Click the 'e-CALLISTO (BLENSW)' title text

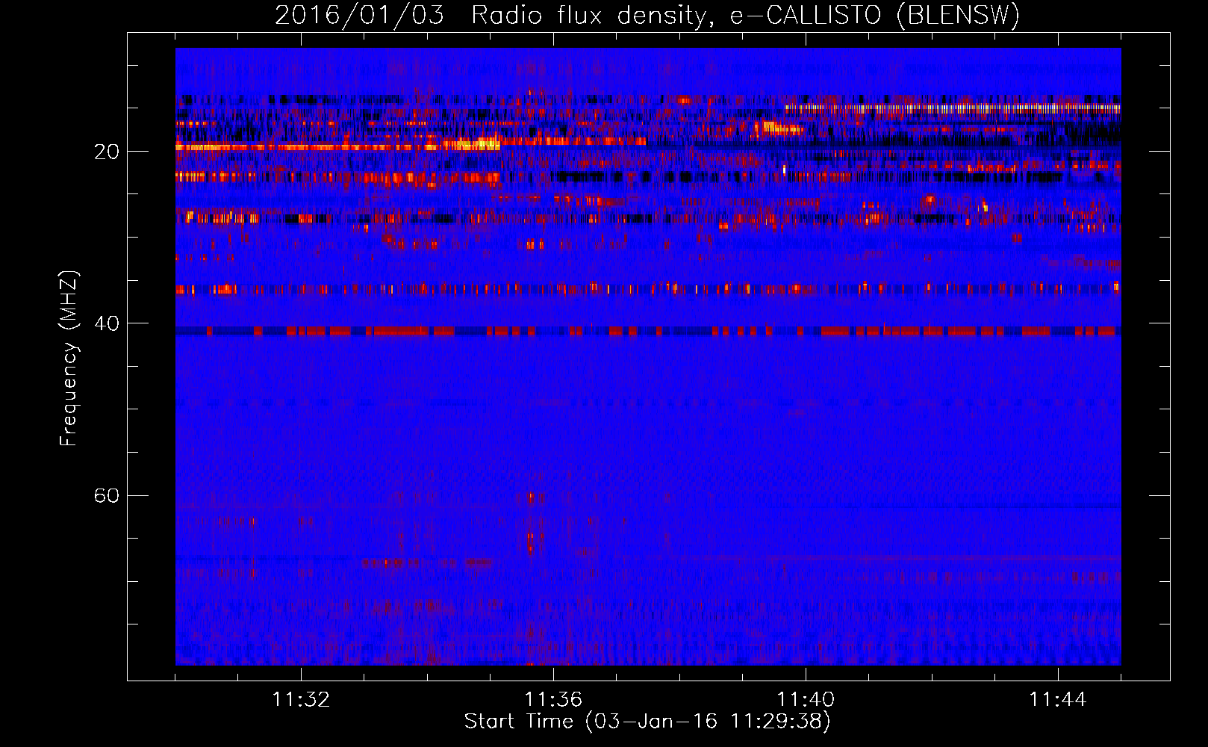point(875,16)
